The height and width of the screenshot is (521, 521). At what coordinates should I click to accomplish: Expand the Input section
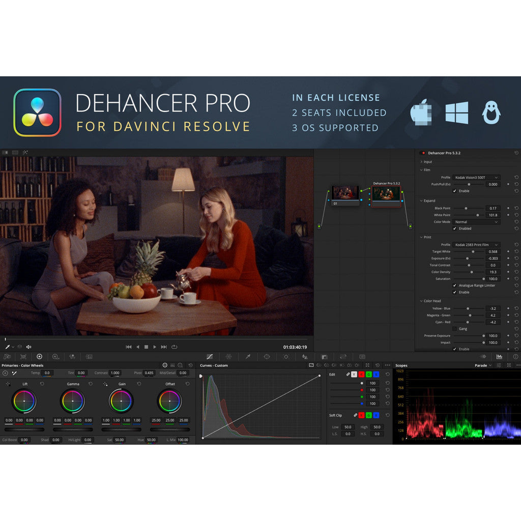(421, 162)
